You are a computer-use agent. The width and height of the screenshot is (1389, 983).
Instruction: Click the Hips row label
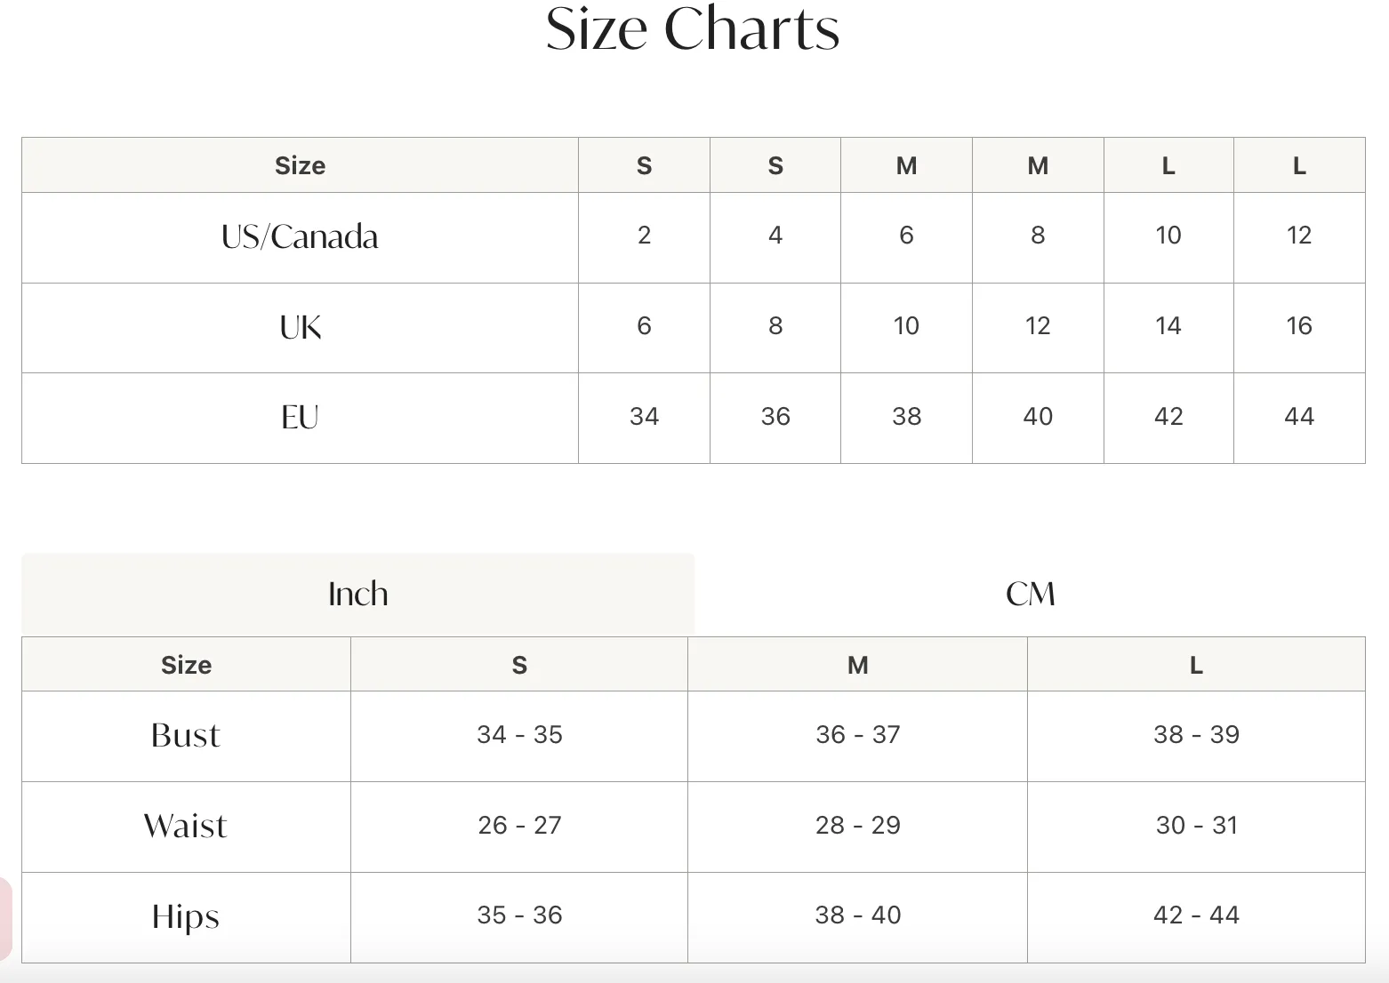pos(185,916)
